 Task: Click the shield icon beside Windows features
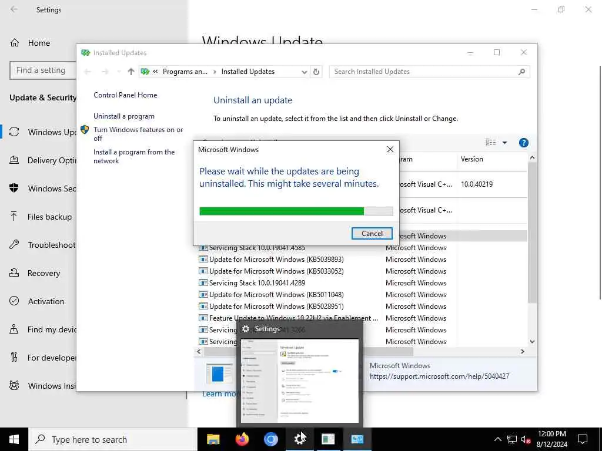85,130
